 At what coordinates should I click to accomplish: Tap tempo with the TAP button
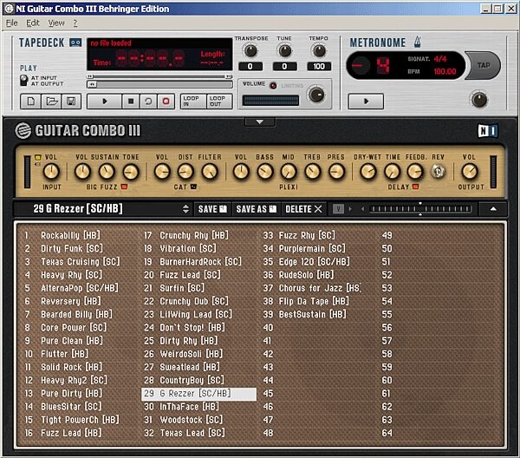click(x=484, y=65)
